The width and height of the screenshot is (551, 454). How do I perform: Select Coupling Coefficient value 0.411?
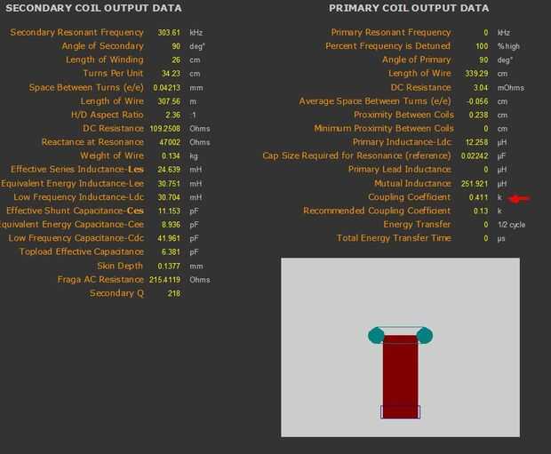tap(479, 197)
